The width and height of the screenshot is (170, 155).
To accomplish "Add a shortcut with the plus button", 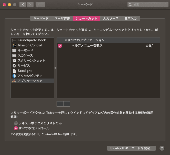I will 60,104.
